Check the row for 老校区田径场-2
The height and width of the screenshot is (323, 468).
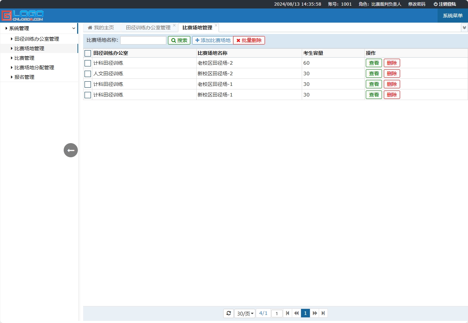point(88,63)
